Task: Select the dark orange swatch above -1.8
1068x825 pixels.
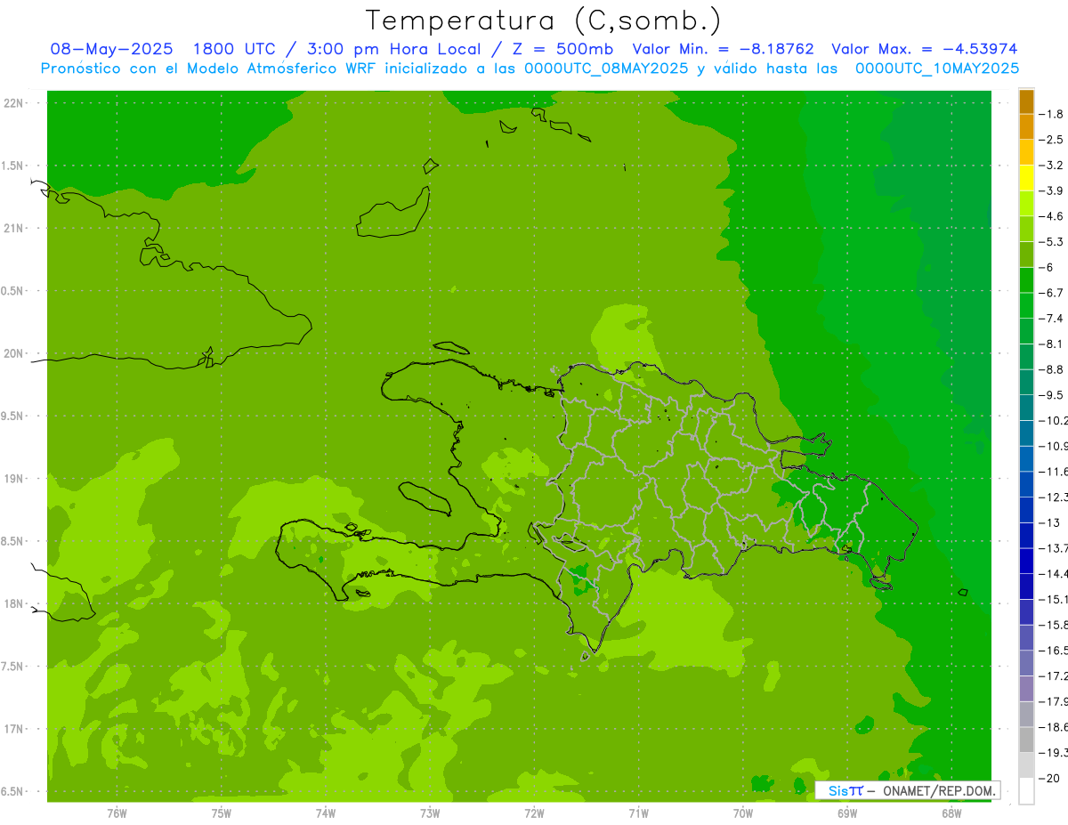Action: [x=1027, y=101]
